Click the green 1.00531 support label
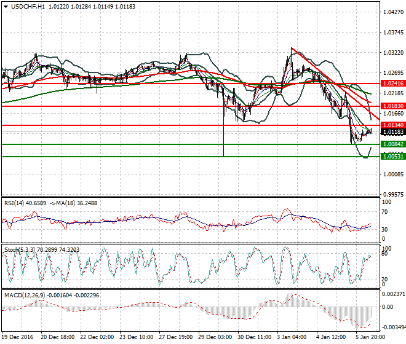406x344 pixels. (393, 156)
